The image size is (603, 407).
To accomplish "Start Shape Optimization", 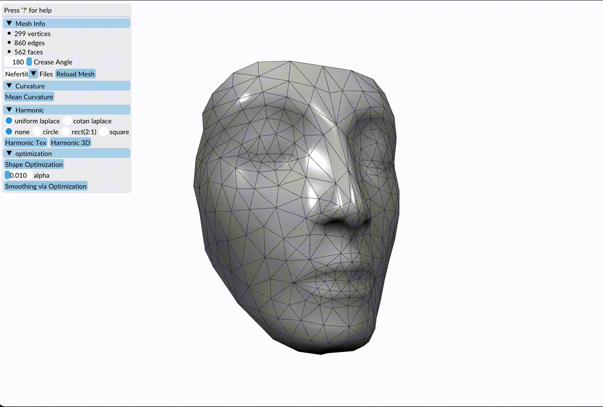I will 34,164.
